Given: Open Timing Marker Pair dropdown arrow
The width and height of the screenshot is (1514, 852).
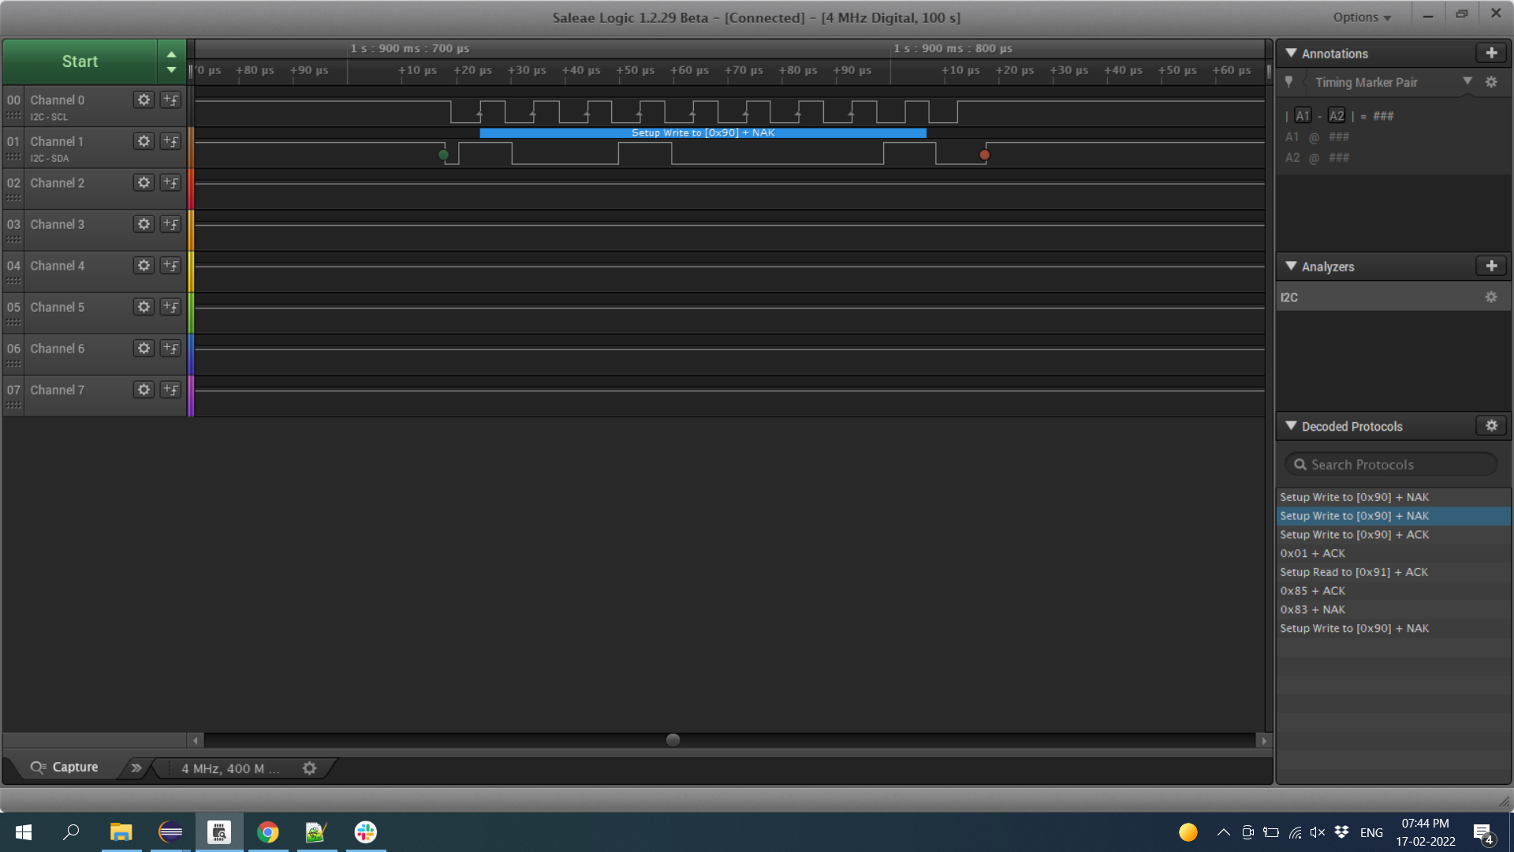Looking at the screenshot, I should (1467, 81).
